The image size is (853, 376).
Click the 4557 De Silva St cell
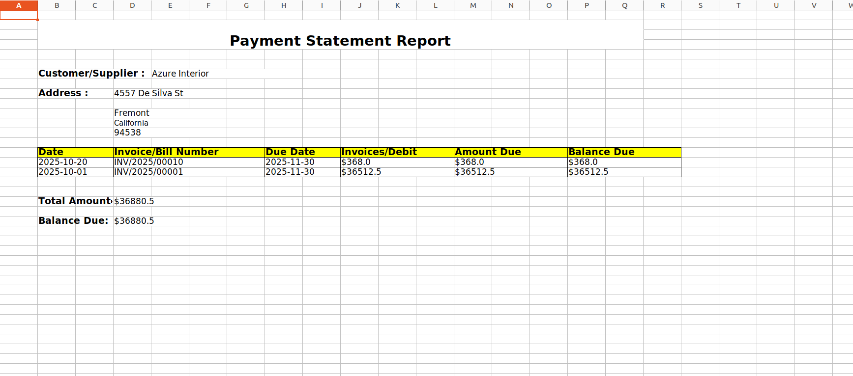148,93
